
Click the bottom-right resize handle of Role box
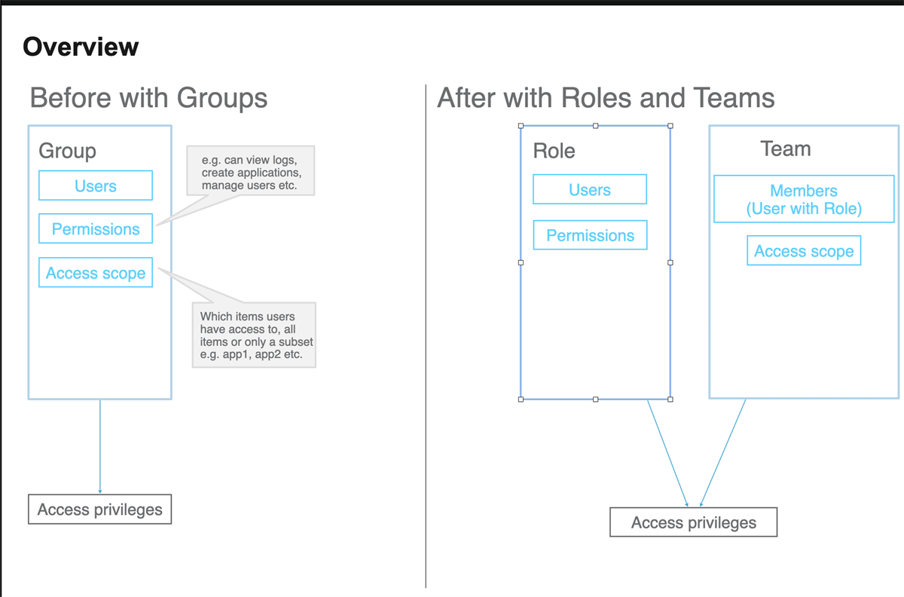tap(670, 399)
